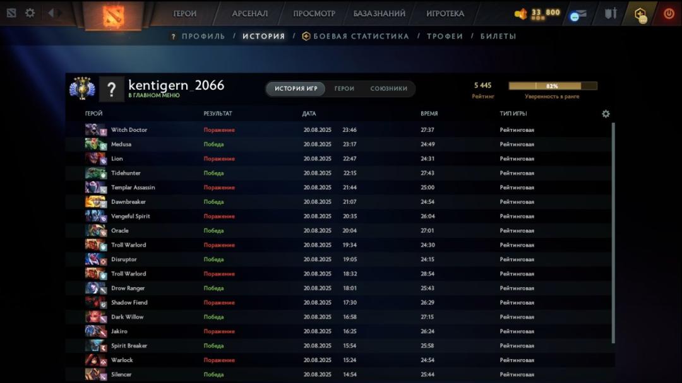Select the Warlock hero portrait
Viewport: 682px width, 383px height.
[x=96, y=360]
